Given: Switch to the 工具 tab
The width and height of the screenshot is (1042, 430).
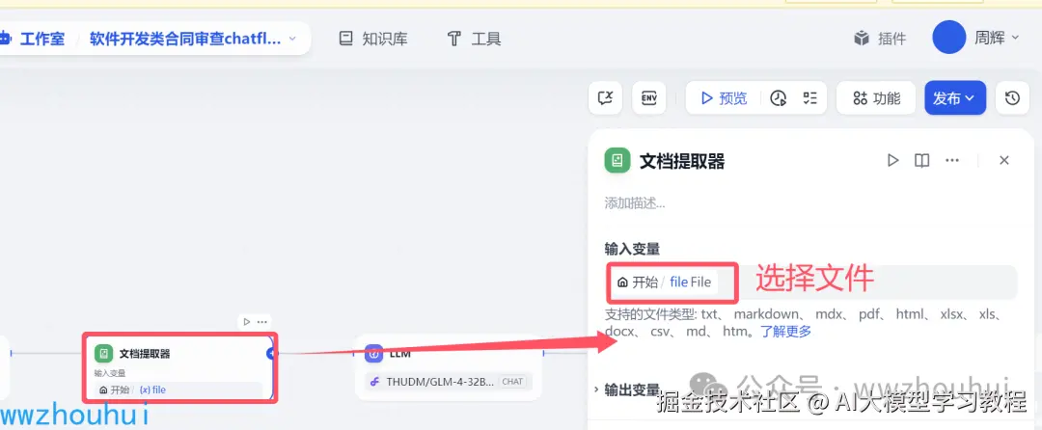Looking at the screenshot, I should 474,39.
